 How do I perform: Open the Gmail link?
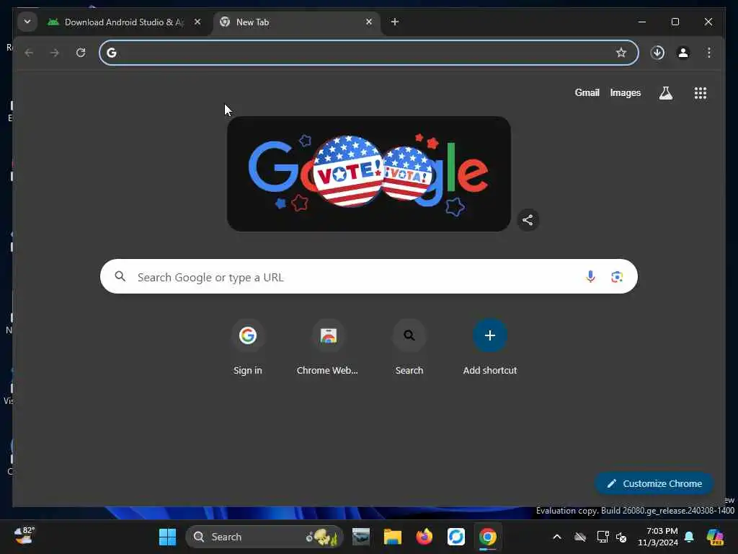pyautogui.click(x=587, y=93)
